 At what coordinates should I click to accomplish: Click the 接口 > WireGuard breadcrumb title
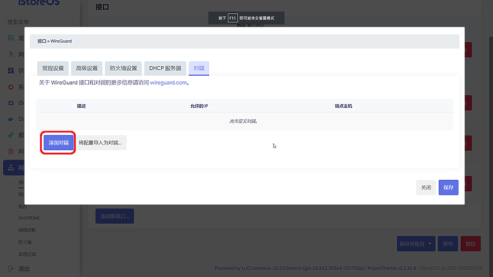click(54, 41)
